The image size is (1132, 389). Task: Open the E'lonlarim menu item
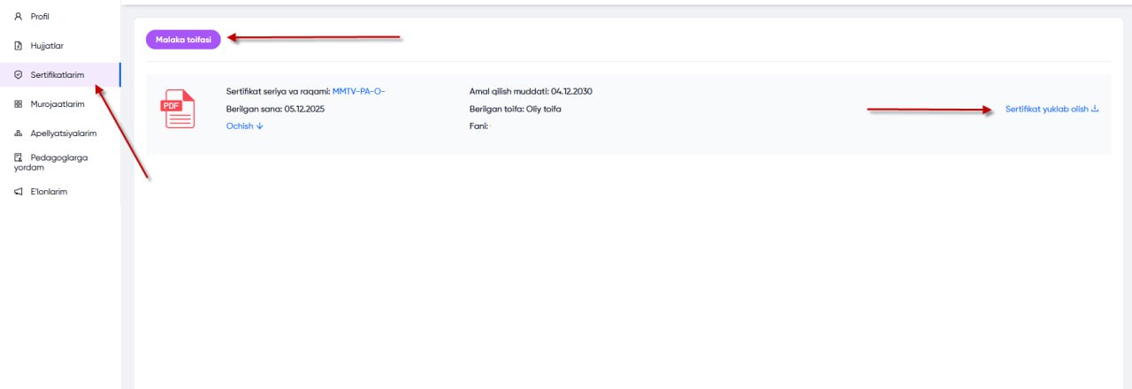[49, 191]
